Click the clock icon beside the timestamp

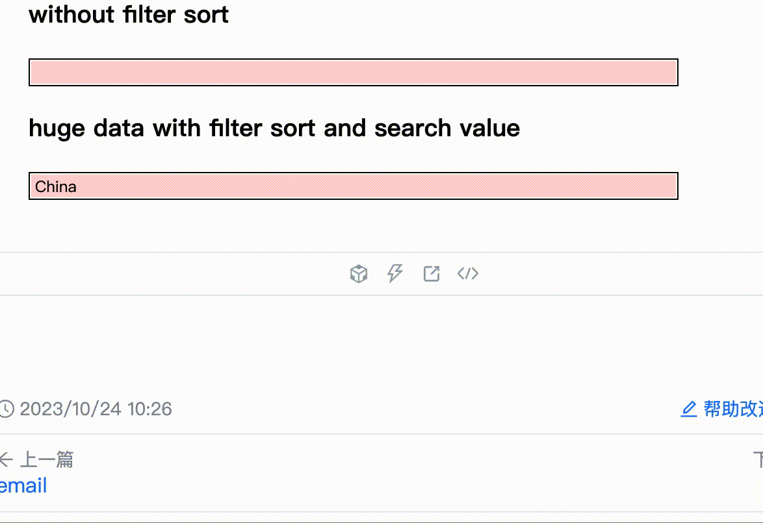6,409
